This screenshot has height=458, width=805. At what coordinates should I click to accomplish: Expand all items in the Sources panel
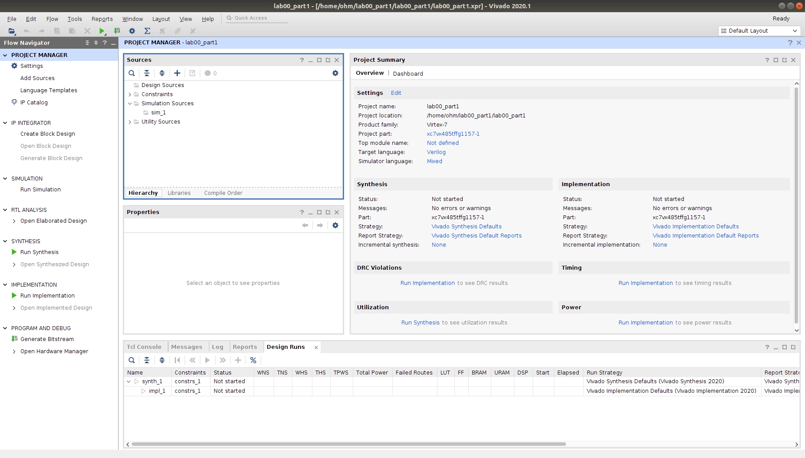[162, 73]
